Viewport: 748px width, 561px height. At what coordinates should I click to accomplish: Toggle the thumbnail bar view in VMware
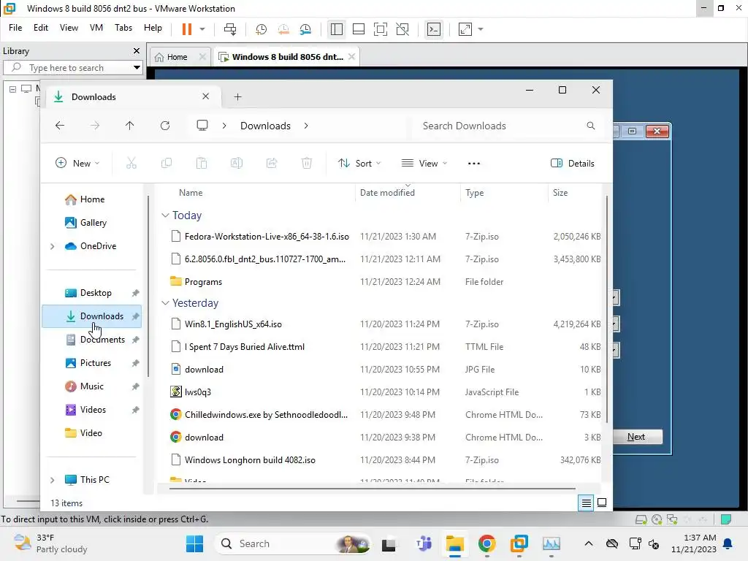coord(358,29)
